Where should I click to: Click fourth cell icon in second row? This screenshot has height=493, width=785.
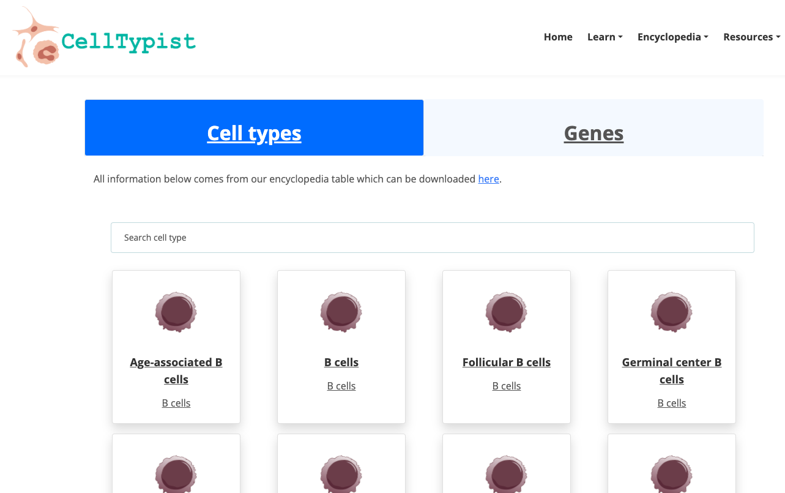pos(672,475)
